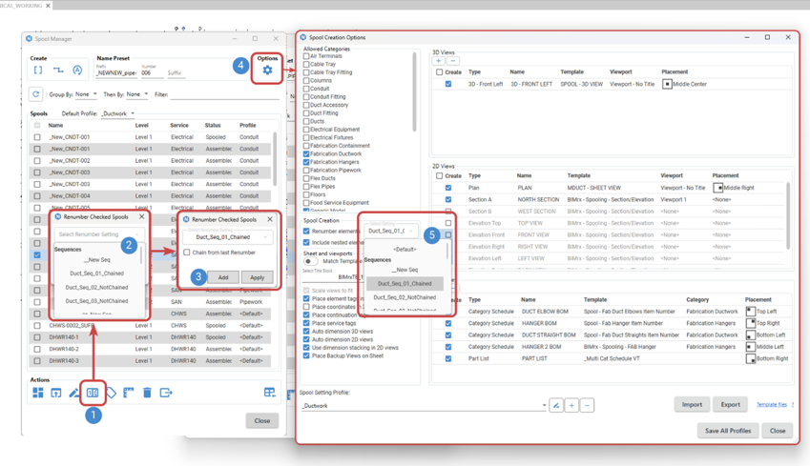
Task: Click the tag spools action icon
Action: tap(111, 393)
